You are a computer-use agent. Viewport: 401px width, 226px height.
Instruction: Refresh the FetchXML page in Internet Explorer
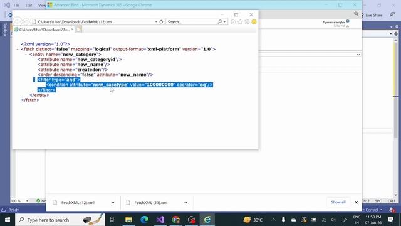coord(161,22)
